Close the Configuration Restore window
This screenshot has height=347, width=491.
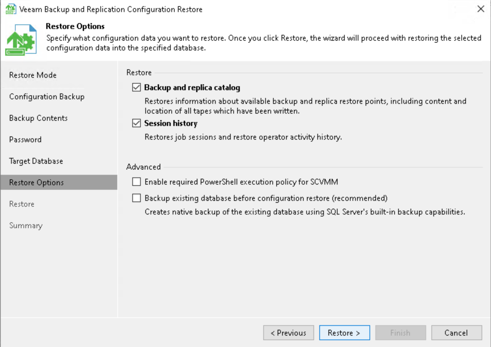click(x=481, y=9)
